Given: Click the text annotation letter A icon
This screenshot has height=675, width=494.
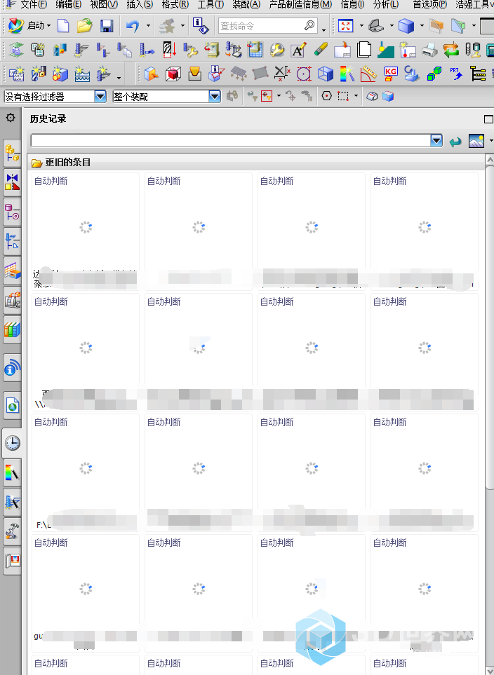Looking at the screenshot, I should click(x=299, y=50).
